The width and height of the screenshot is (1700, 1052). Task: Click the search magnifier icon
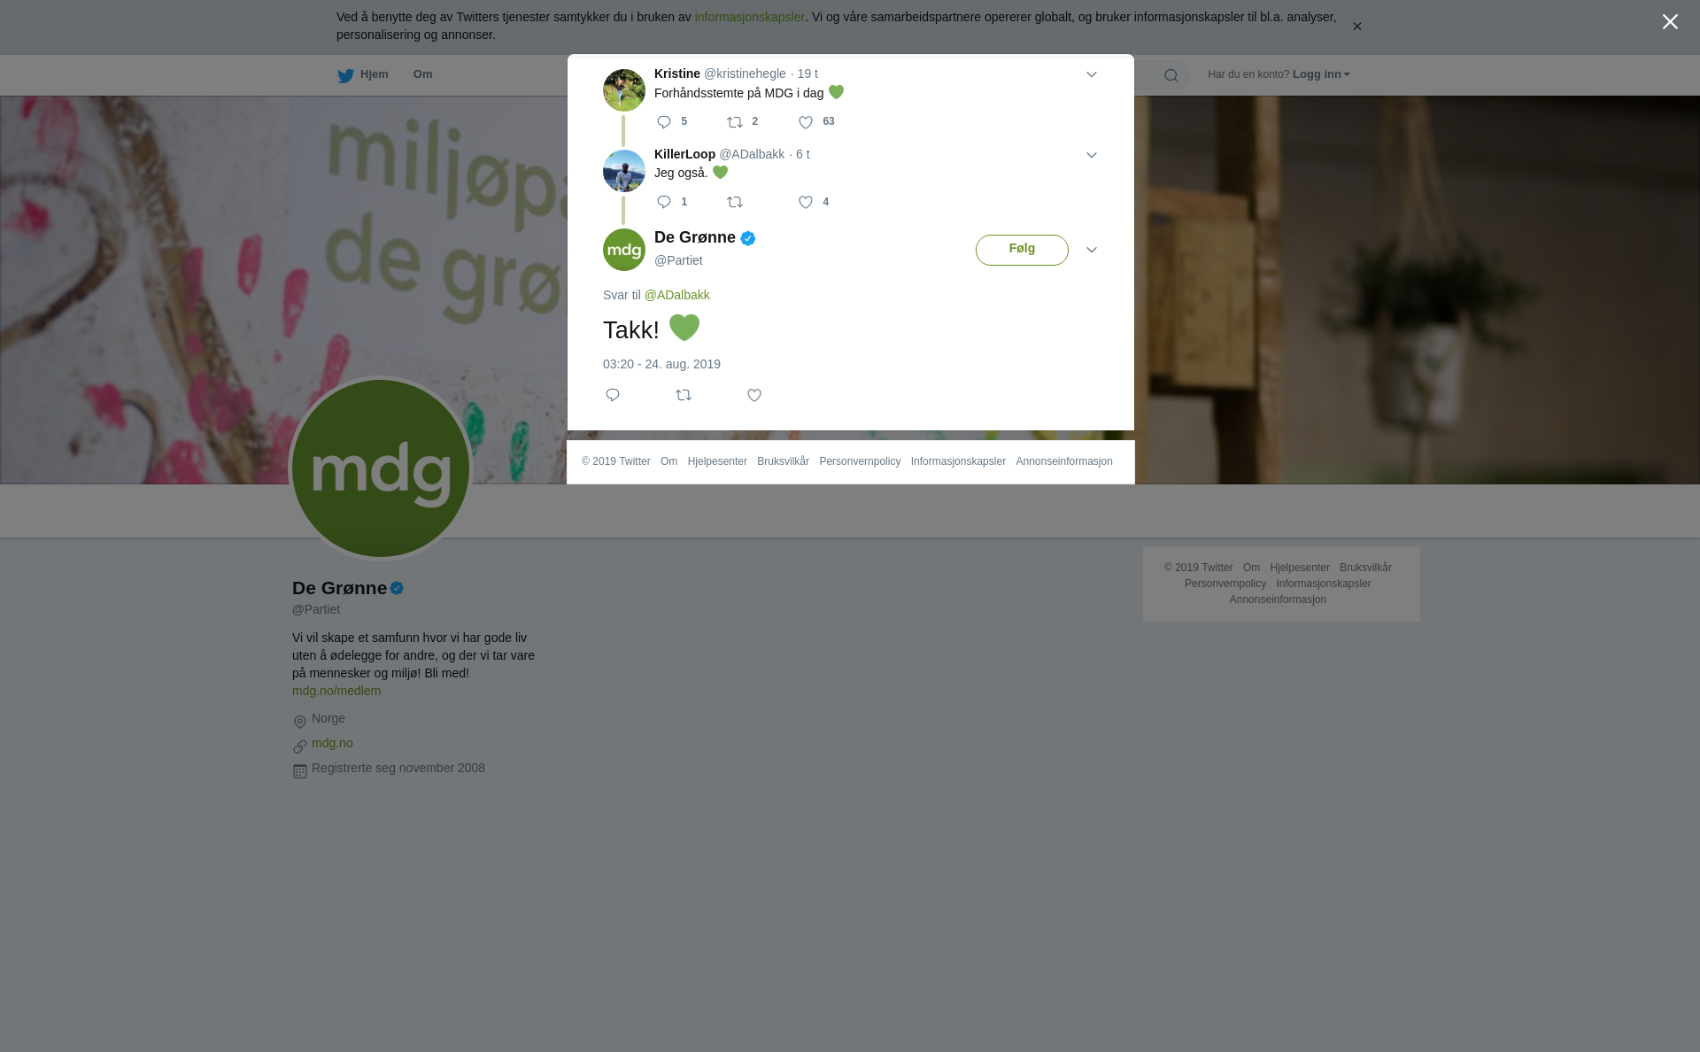(1171, 75)
